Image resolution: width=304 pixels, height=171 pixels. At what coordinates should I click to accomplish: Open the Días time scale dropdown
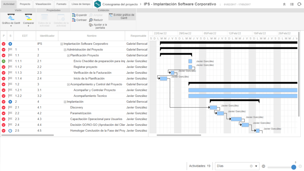(x=256, y=166)
